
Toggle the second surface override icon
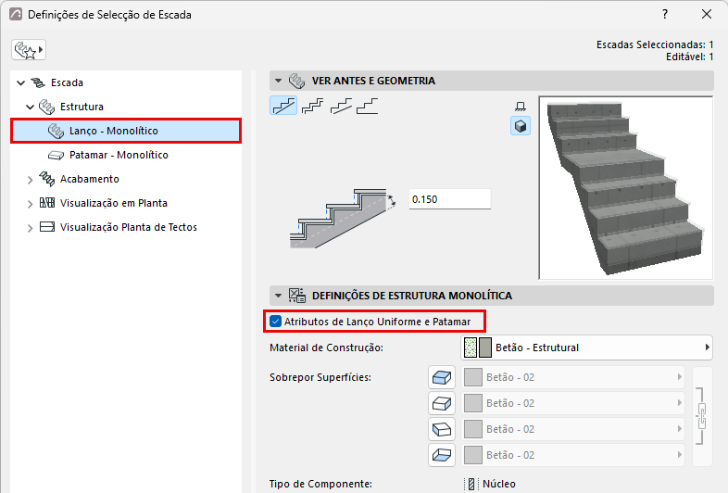coord(442,403)
